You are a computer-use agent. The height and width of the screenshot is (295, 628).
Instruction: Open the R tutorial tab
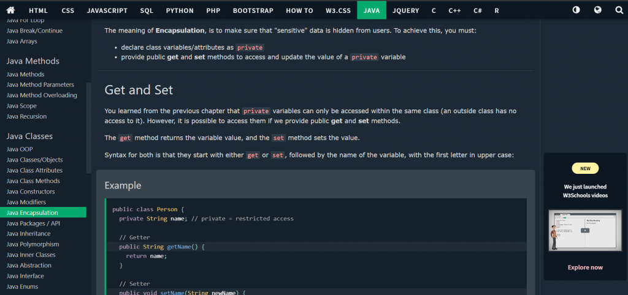[x=497, y=11]
